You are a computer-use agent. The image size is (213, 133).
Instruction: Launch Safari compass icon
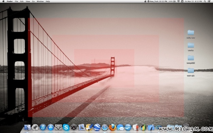105,128
